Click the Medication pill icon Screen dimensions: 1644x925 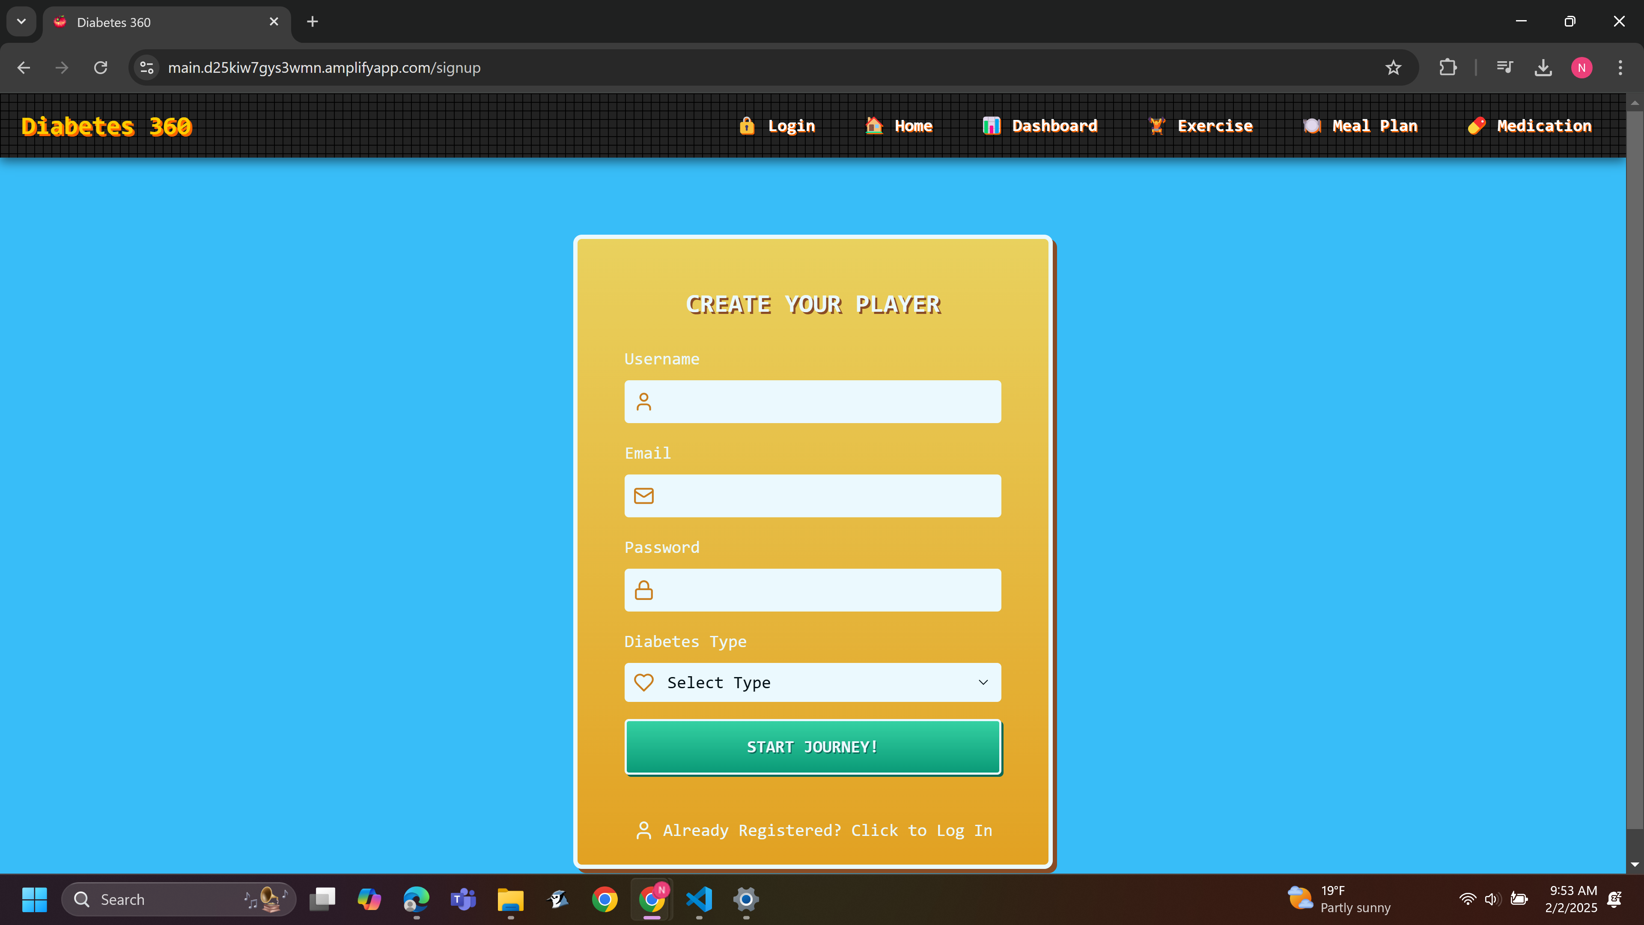coord(1476,126)
